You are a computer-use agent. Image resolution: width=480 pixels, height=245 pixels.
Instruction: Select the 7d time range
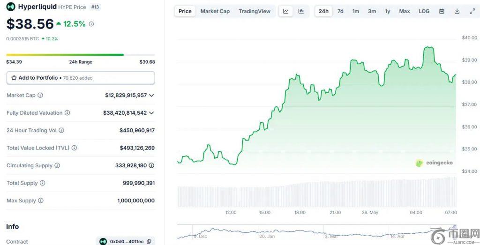340,11
